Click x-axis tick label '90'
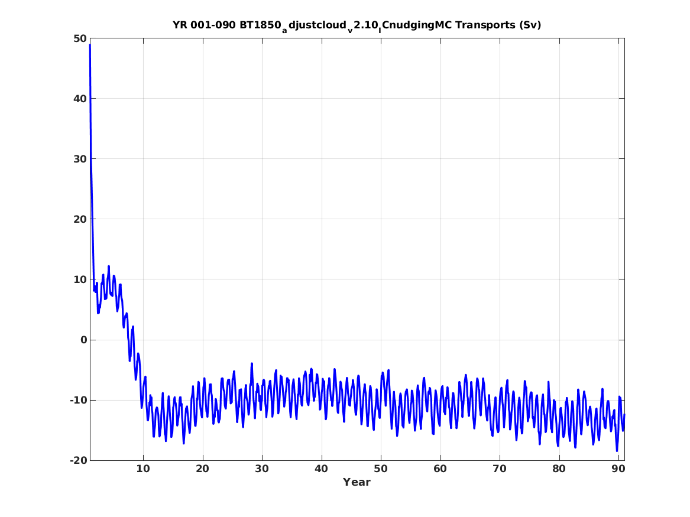The image size is (690, 517). click(618, 469)
